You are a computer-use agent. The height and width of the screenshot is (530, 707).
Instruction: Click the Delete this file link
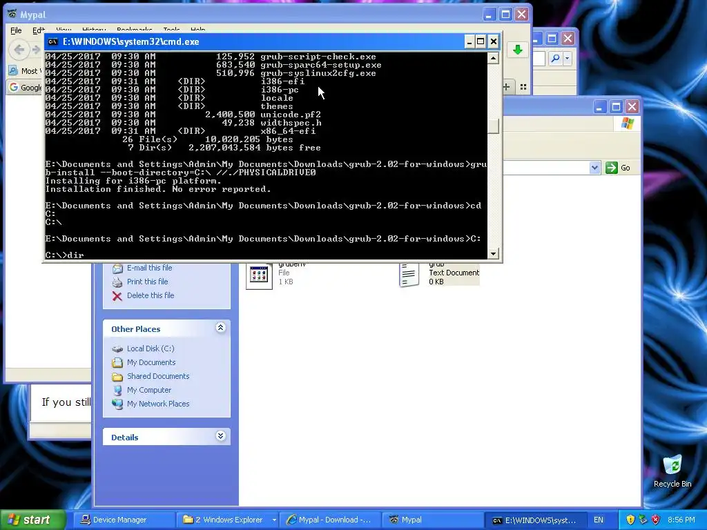(151, 295)
